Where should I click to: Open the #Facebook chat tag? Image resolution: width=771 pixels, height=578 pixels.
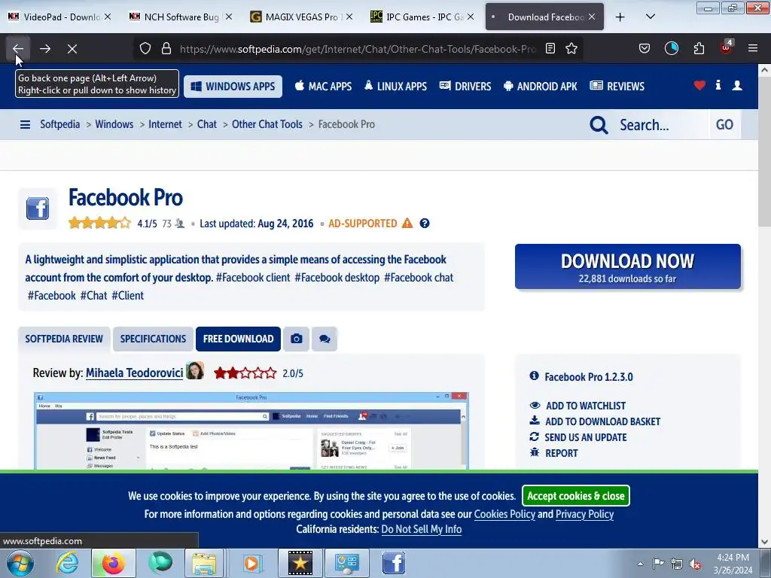[x=419, y=278]
